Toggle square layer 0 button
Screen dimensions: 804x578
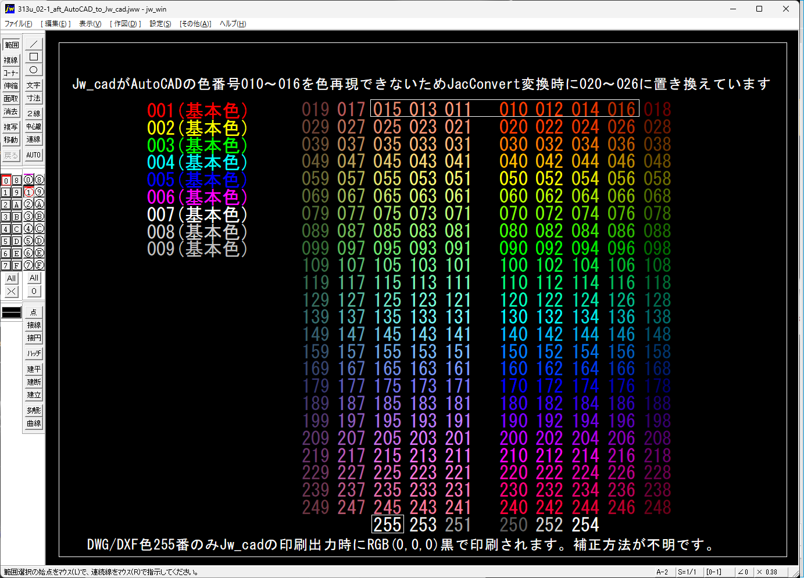tap(6, 180)
